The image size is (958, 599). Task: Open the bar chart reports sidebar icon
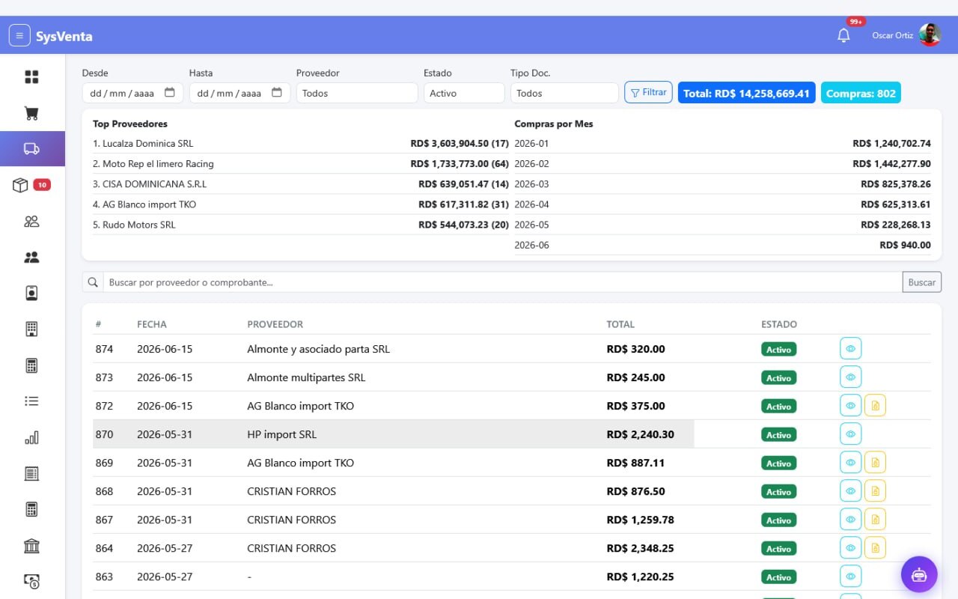pos(31,437)
